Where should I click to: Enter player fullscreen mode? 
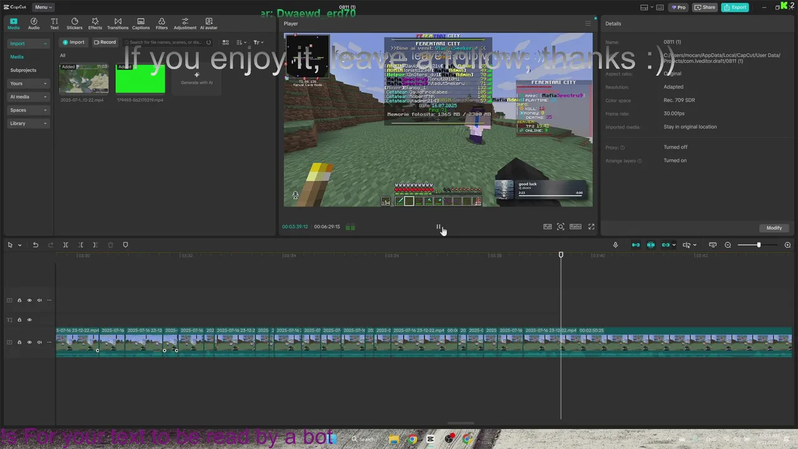(591, 227)
